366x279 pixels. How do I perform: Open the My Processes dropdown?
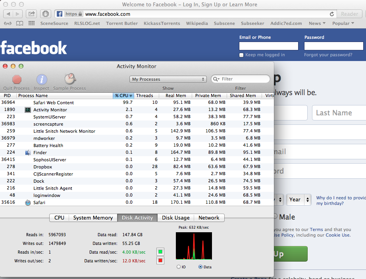point(168,79)
